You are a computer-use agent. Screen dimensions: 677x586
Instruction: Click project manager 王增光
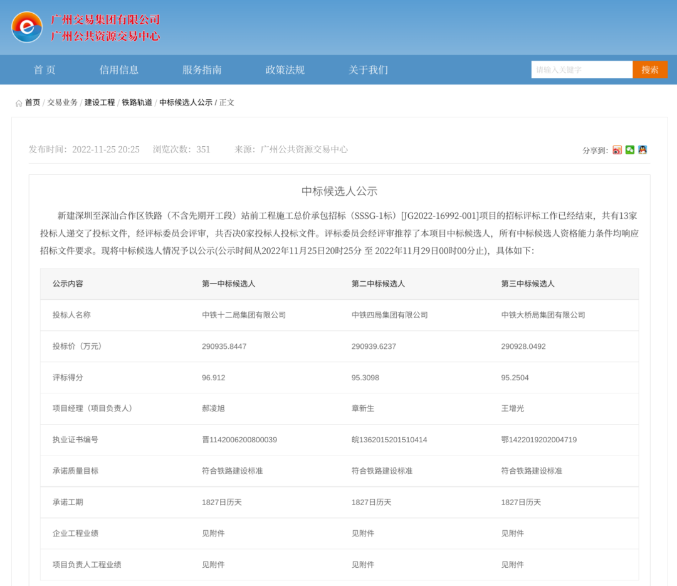coord(513,408)
